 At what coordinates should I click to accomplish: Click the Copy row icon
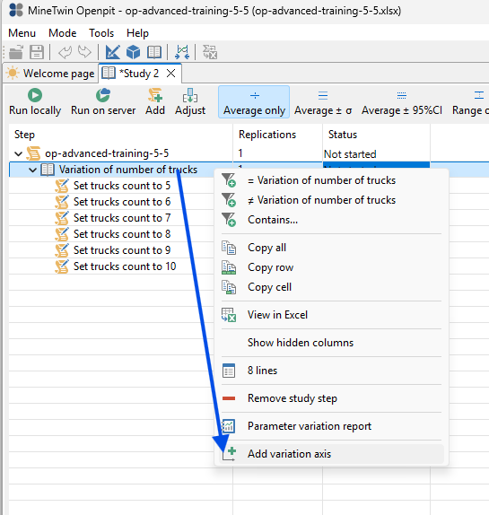(x=229, y=267)
